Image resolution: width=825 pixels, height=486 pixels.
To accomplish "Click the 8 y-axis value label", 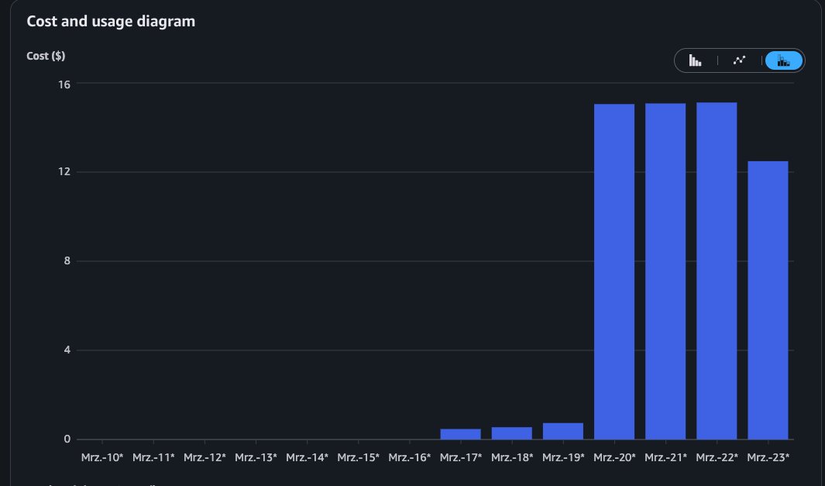I will coord(68,261).
